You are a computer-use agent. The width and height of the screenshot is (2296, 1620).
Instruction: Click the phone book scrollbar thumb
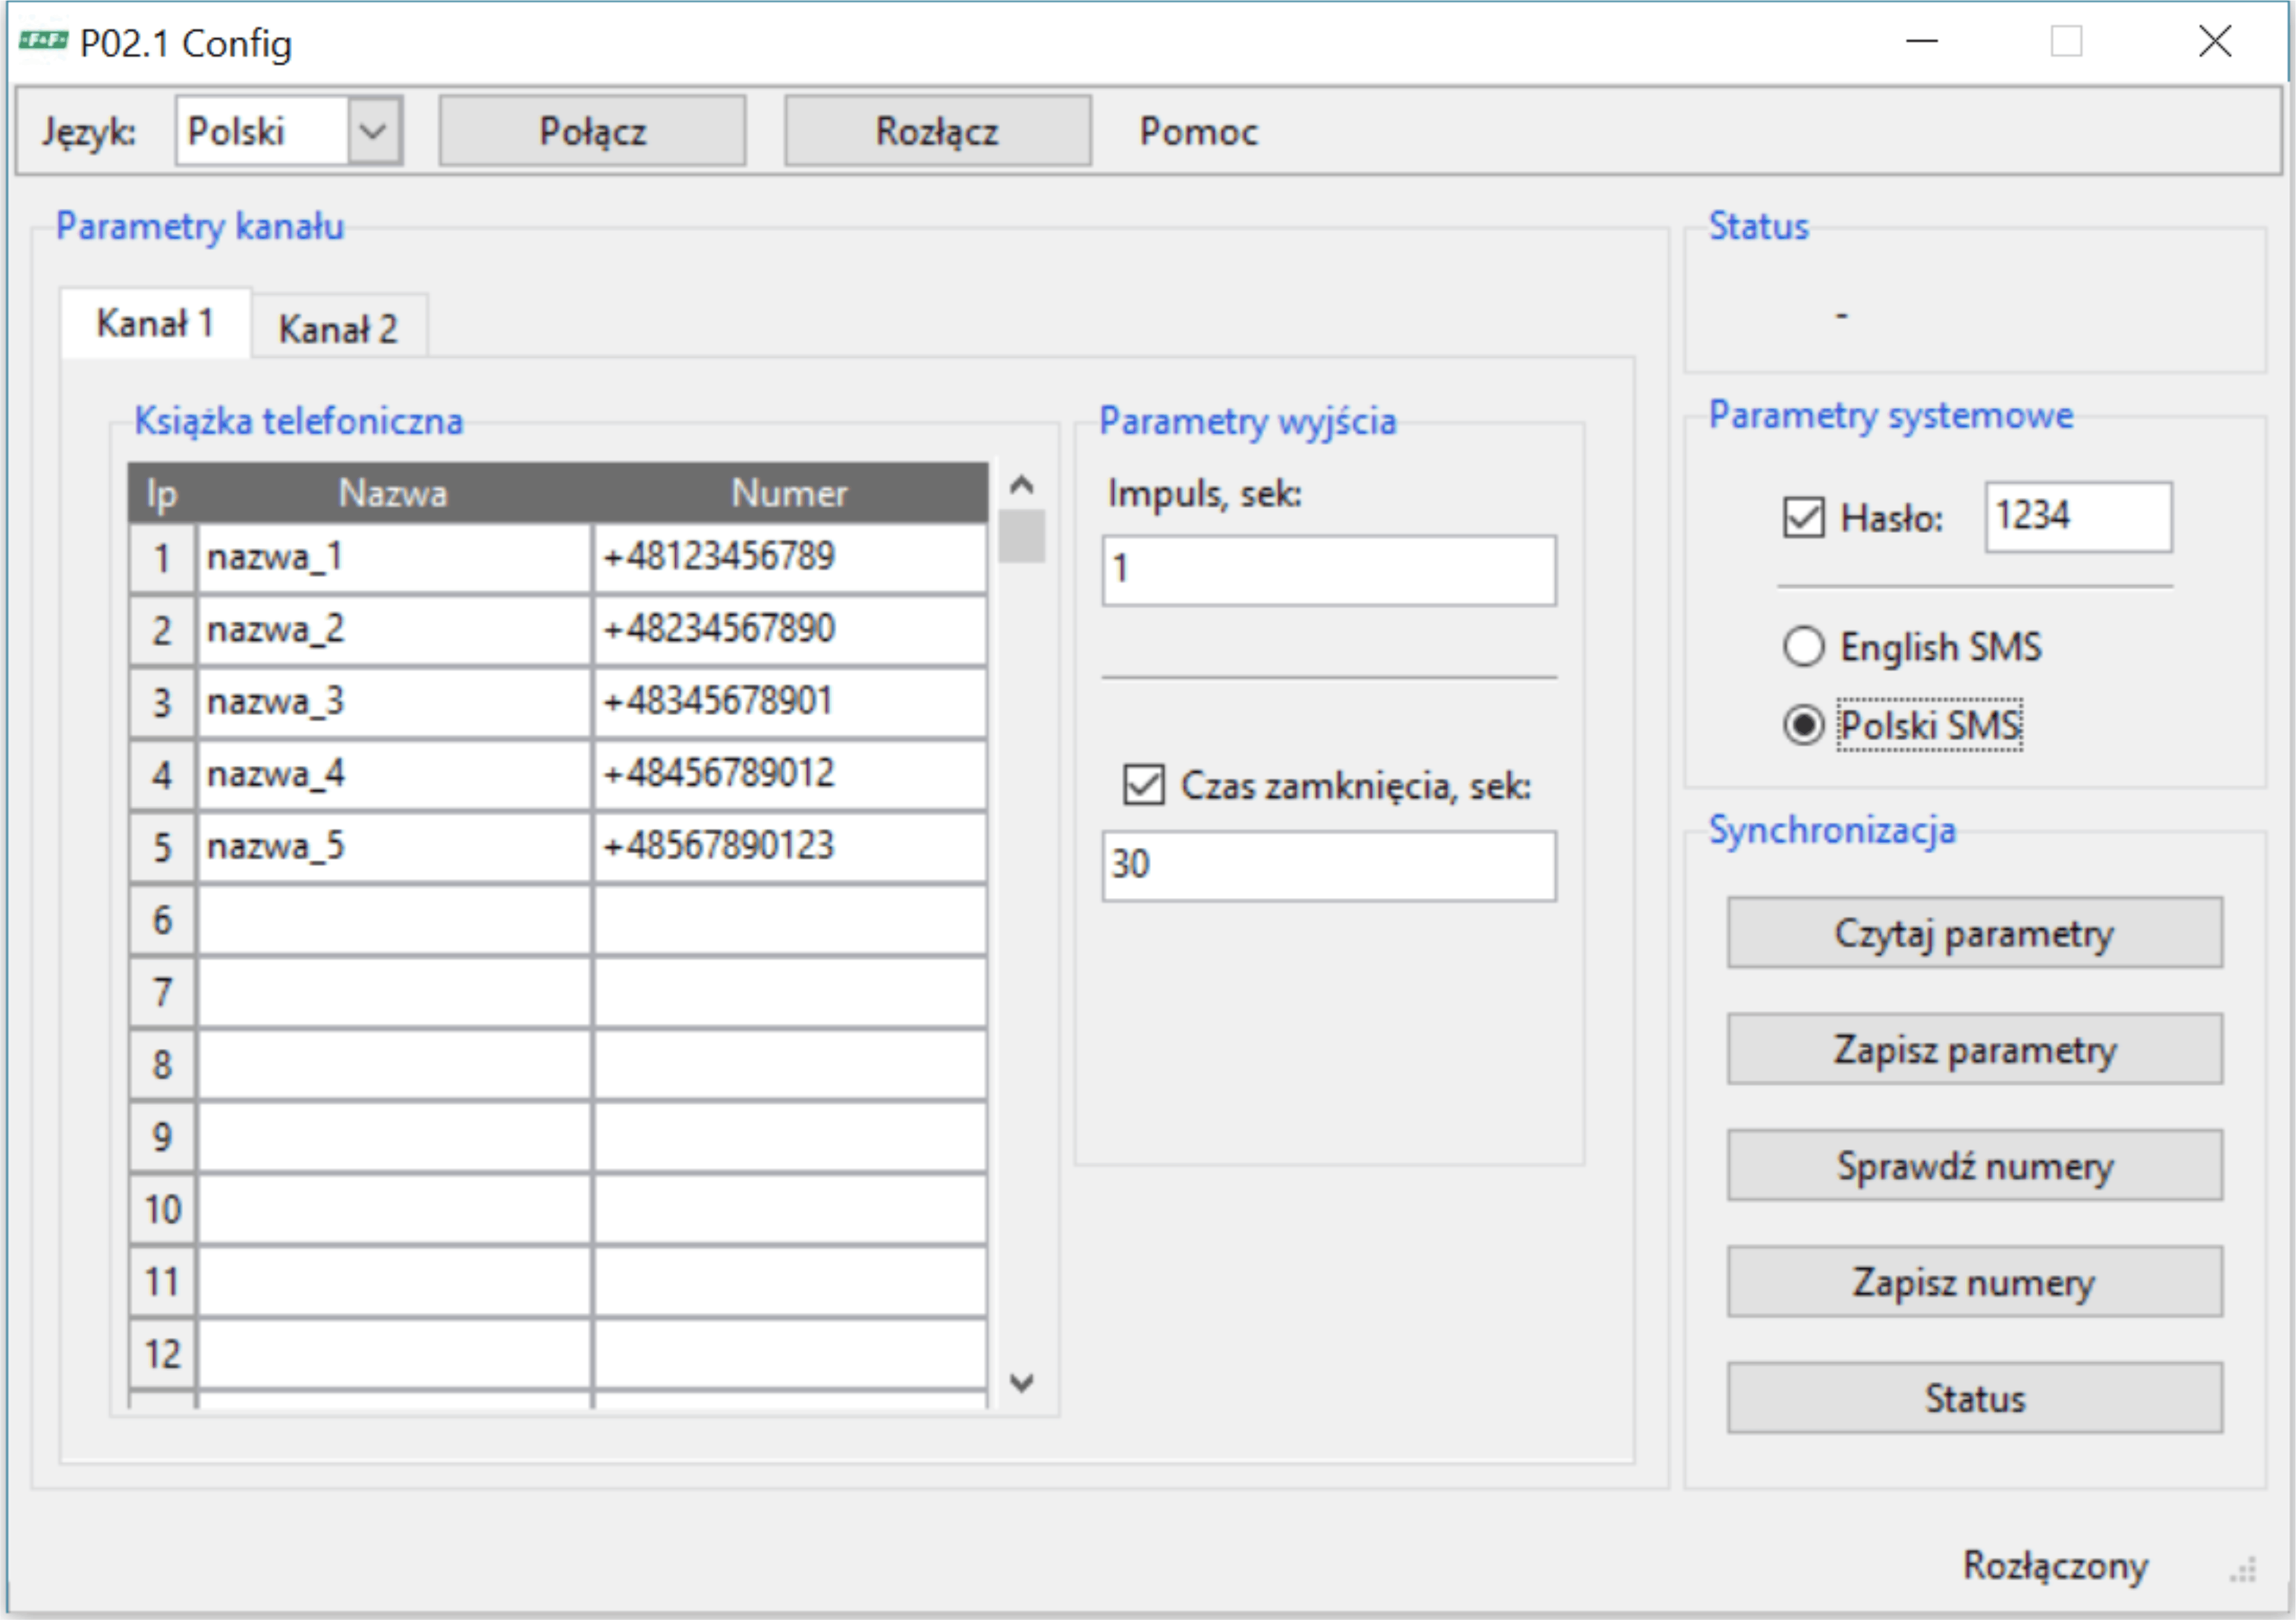[x=1021, y=536]
